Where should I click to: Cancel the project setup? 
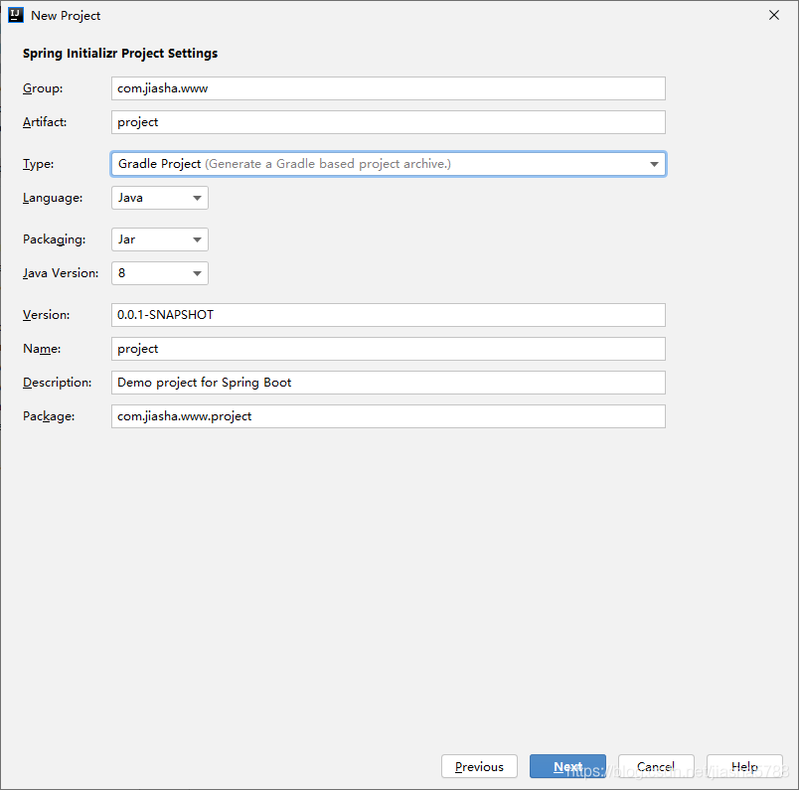[656, 766]
